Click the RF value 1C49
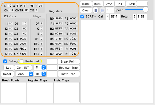 [x=73, y=54]
